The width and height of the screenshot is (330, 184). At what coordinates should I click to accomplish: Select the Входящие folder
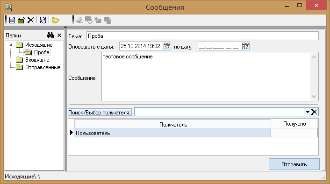coord(37,60)
